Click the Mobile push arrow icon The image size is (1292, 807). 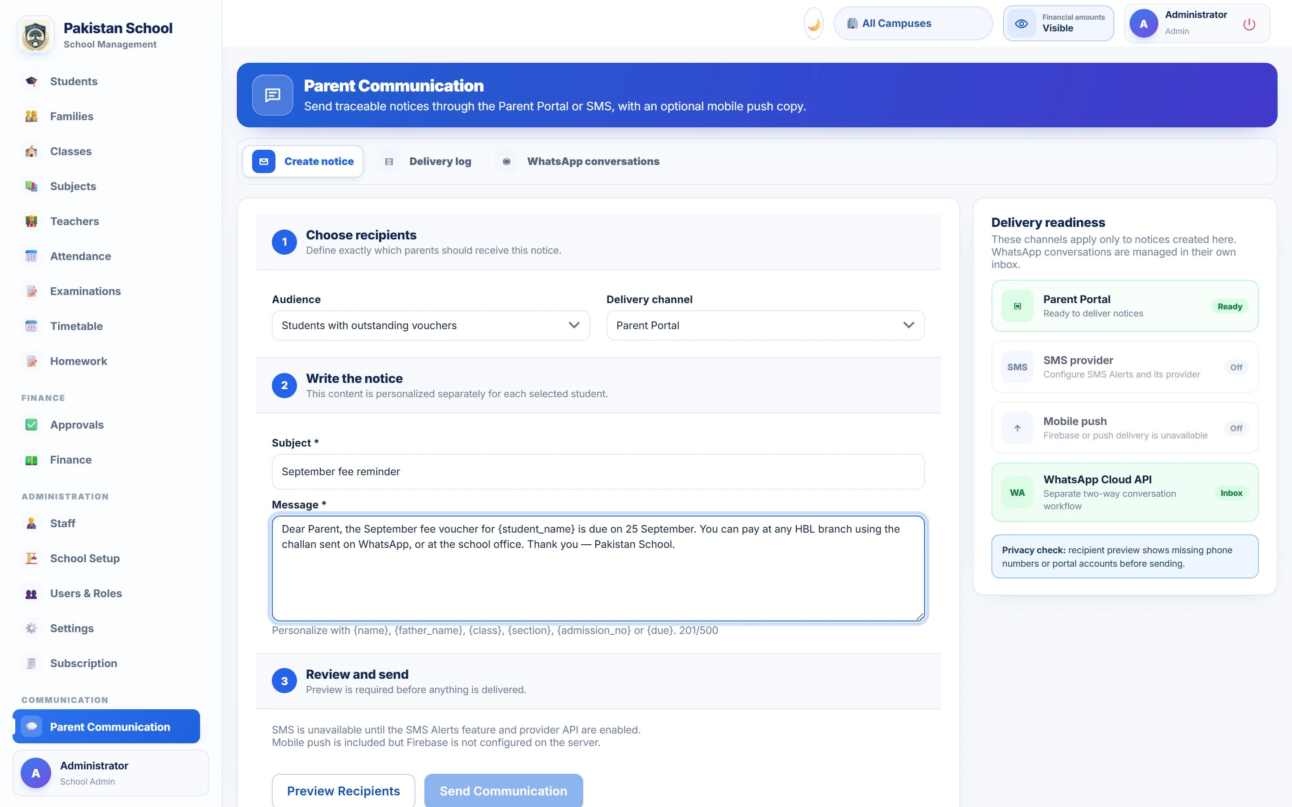1017,428
